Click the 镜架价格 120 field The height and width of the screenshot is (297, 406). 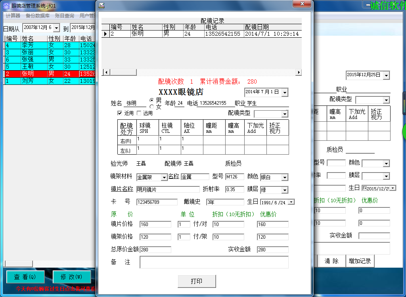pos(155,237)
